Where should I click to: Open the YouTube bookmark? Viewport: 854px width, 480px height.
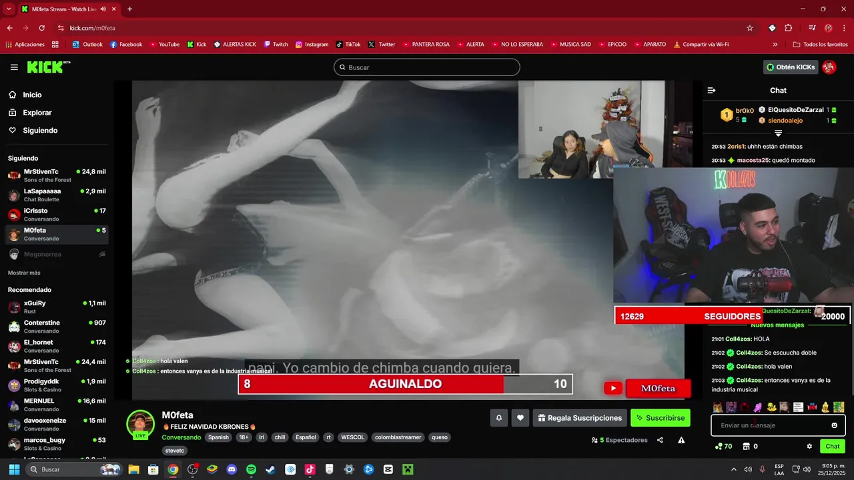tap(165, 45)
